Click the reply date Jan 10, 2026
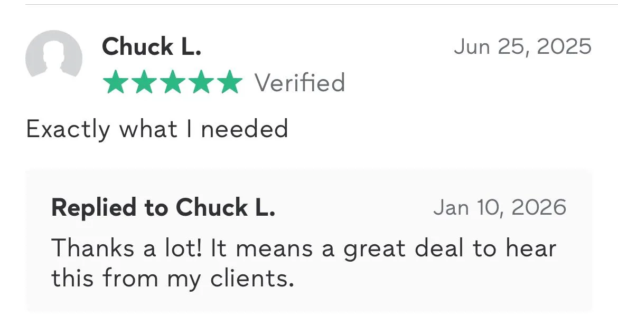 (499, 207)
